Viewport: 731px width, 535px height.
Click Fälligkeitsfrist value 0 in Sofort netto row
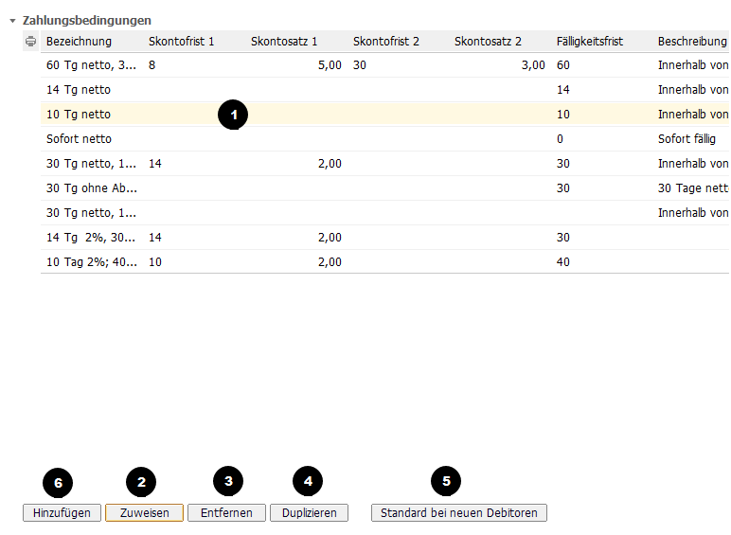pyautogui.click(x=560, y=139)
